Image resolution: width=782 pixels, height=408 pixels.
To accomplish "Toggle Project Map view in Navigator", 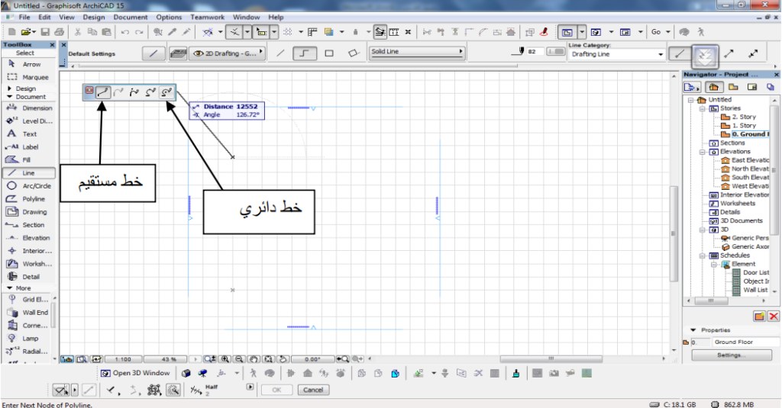I will click(x=714, y=87).
